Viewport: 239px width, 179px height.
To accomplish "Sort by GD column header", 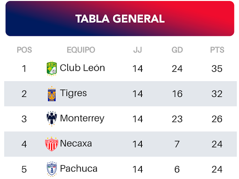I will coord(177,50).
